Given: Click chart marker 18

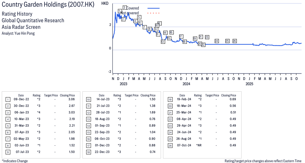Looking at the screenshot, I should [184, 42].
